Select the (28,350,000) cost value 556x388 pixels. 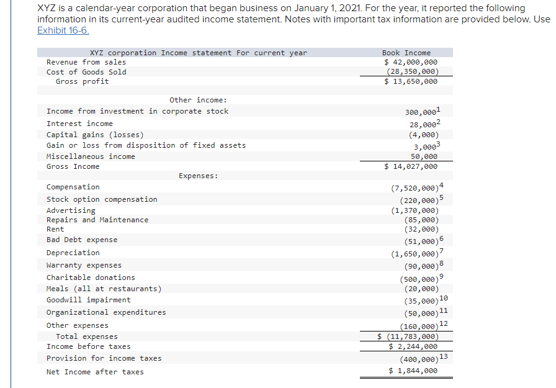point(413,71)
